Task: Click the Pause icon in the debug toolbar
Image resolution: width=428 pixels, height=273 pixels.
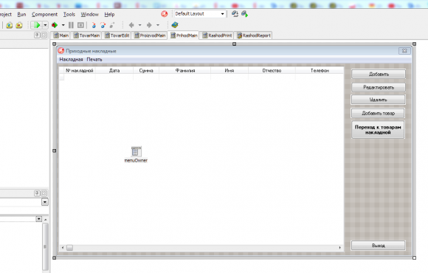Action: pyautogui.click(x=71, y=25)
